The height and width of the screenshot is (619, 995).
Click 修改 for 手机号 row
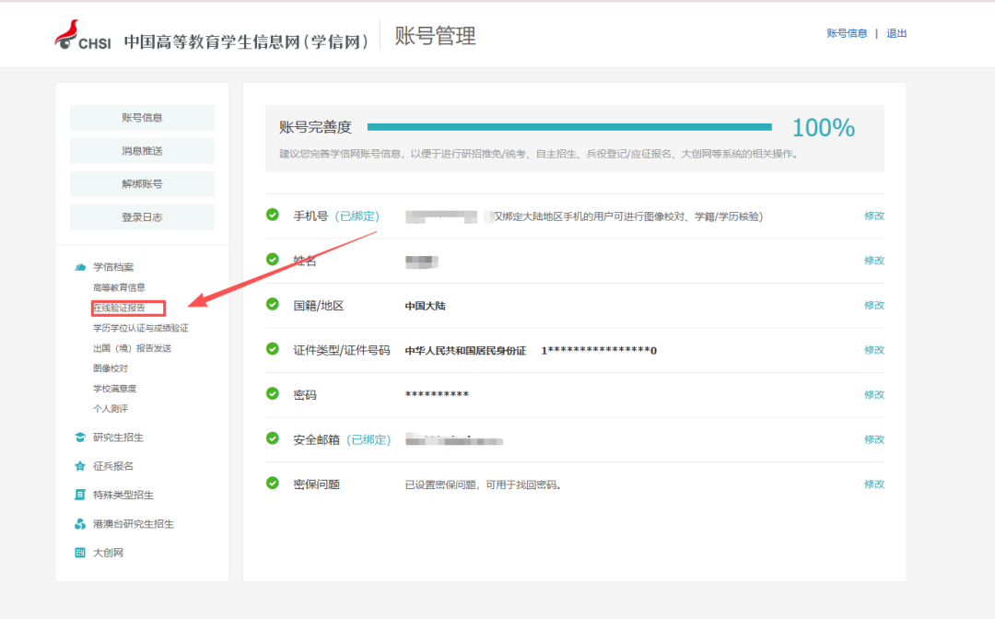(x=873, y=216)
